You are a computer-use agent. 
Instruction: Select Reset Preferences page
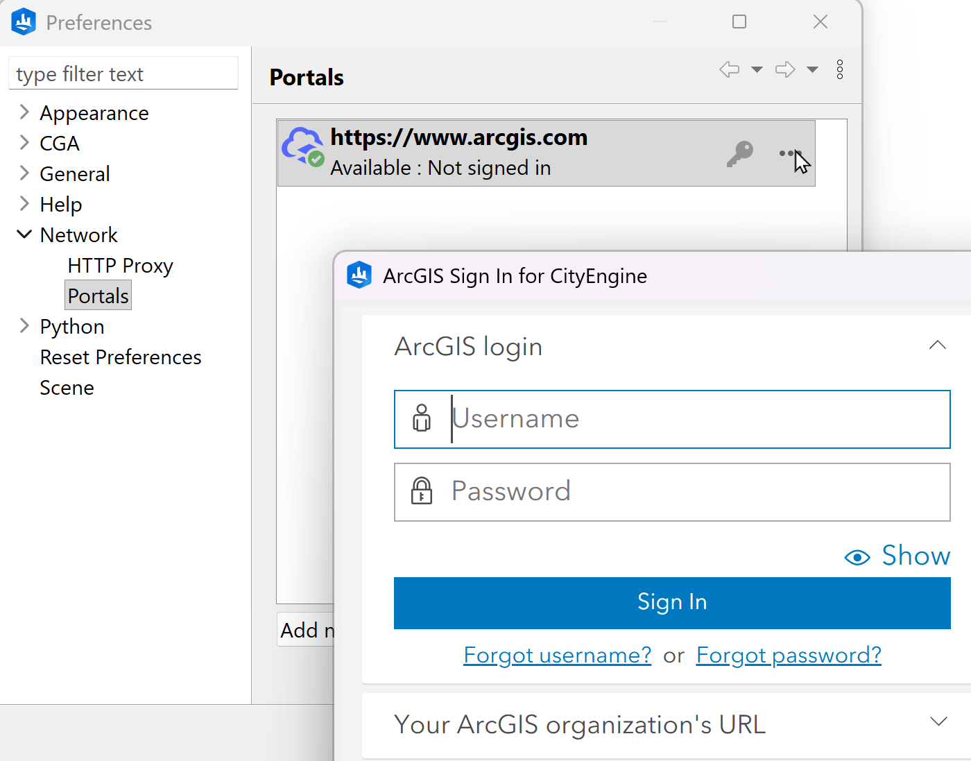click(x=121, y=357)
